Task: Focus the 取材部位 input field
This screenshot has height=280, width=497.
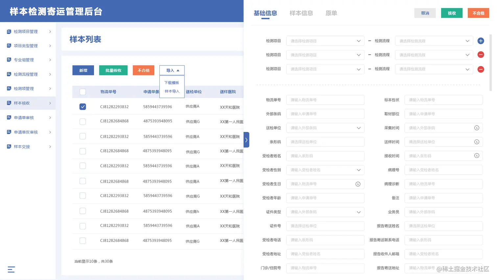Action: [443, 114]
